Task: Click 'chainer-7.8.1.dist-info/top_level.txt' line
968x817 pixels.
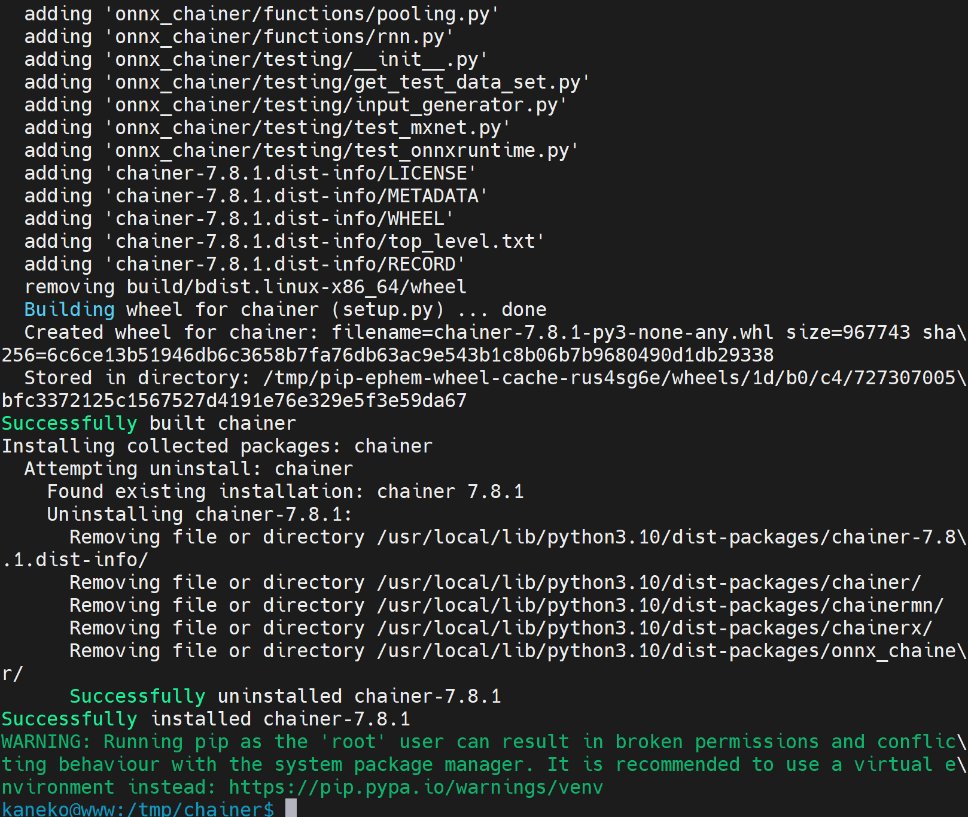Action: (x=285, y=241)
